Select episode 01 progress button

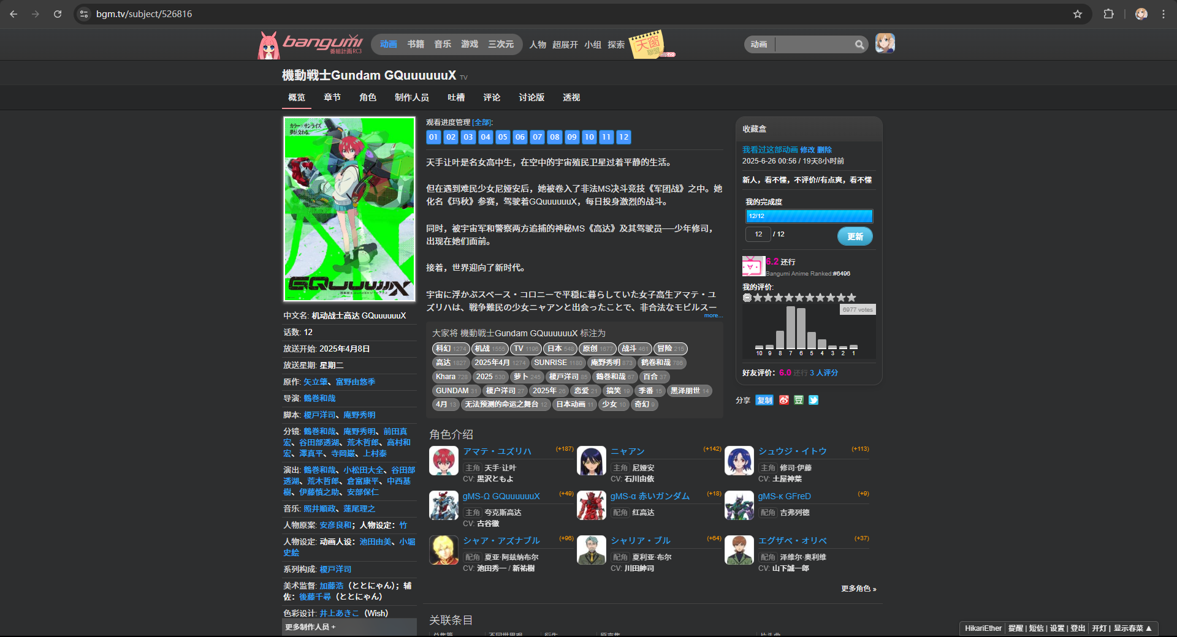pos(433,137)
